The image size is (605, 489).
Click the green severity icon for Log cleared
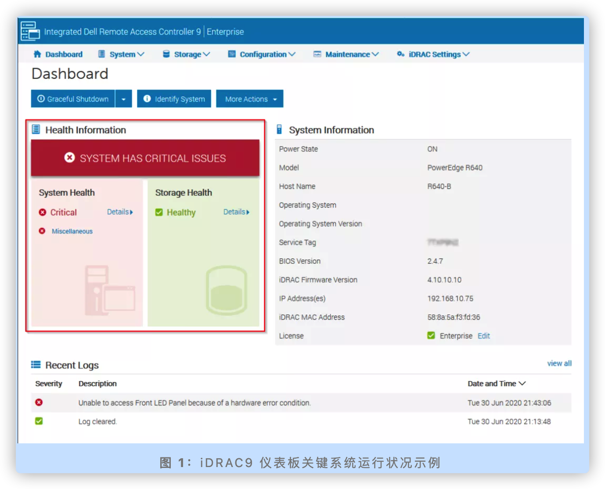coord(39,421)
